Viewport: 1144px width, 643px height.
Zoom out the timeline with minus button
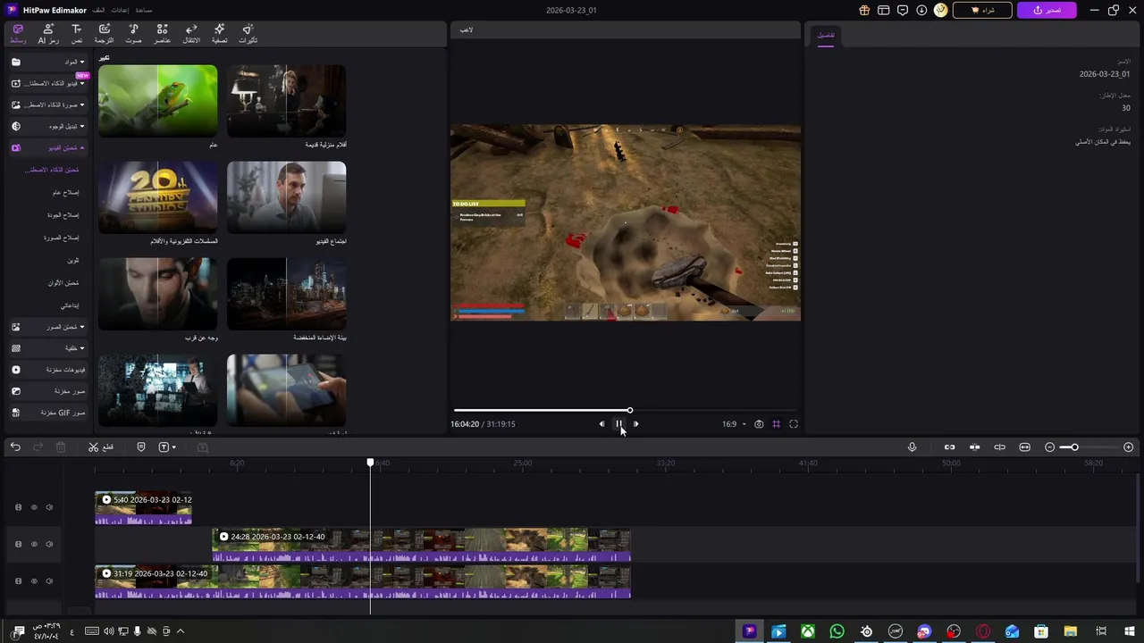pos(1049,447)
